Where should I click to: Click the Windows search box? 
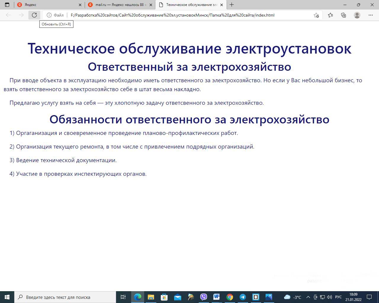coord(65,297)
